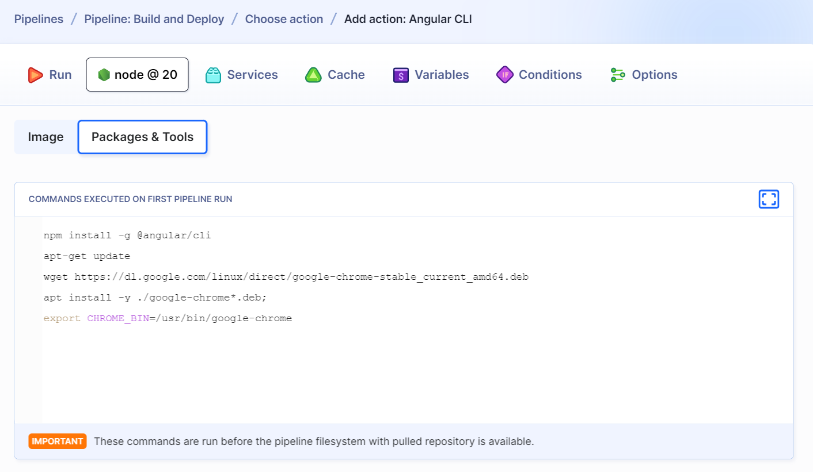Click the green Cache triangle icon
The image size is (813, 472).
[x=313, y=75]
